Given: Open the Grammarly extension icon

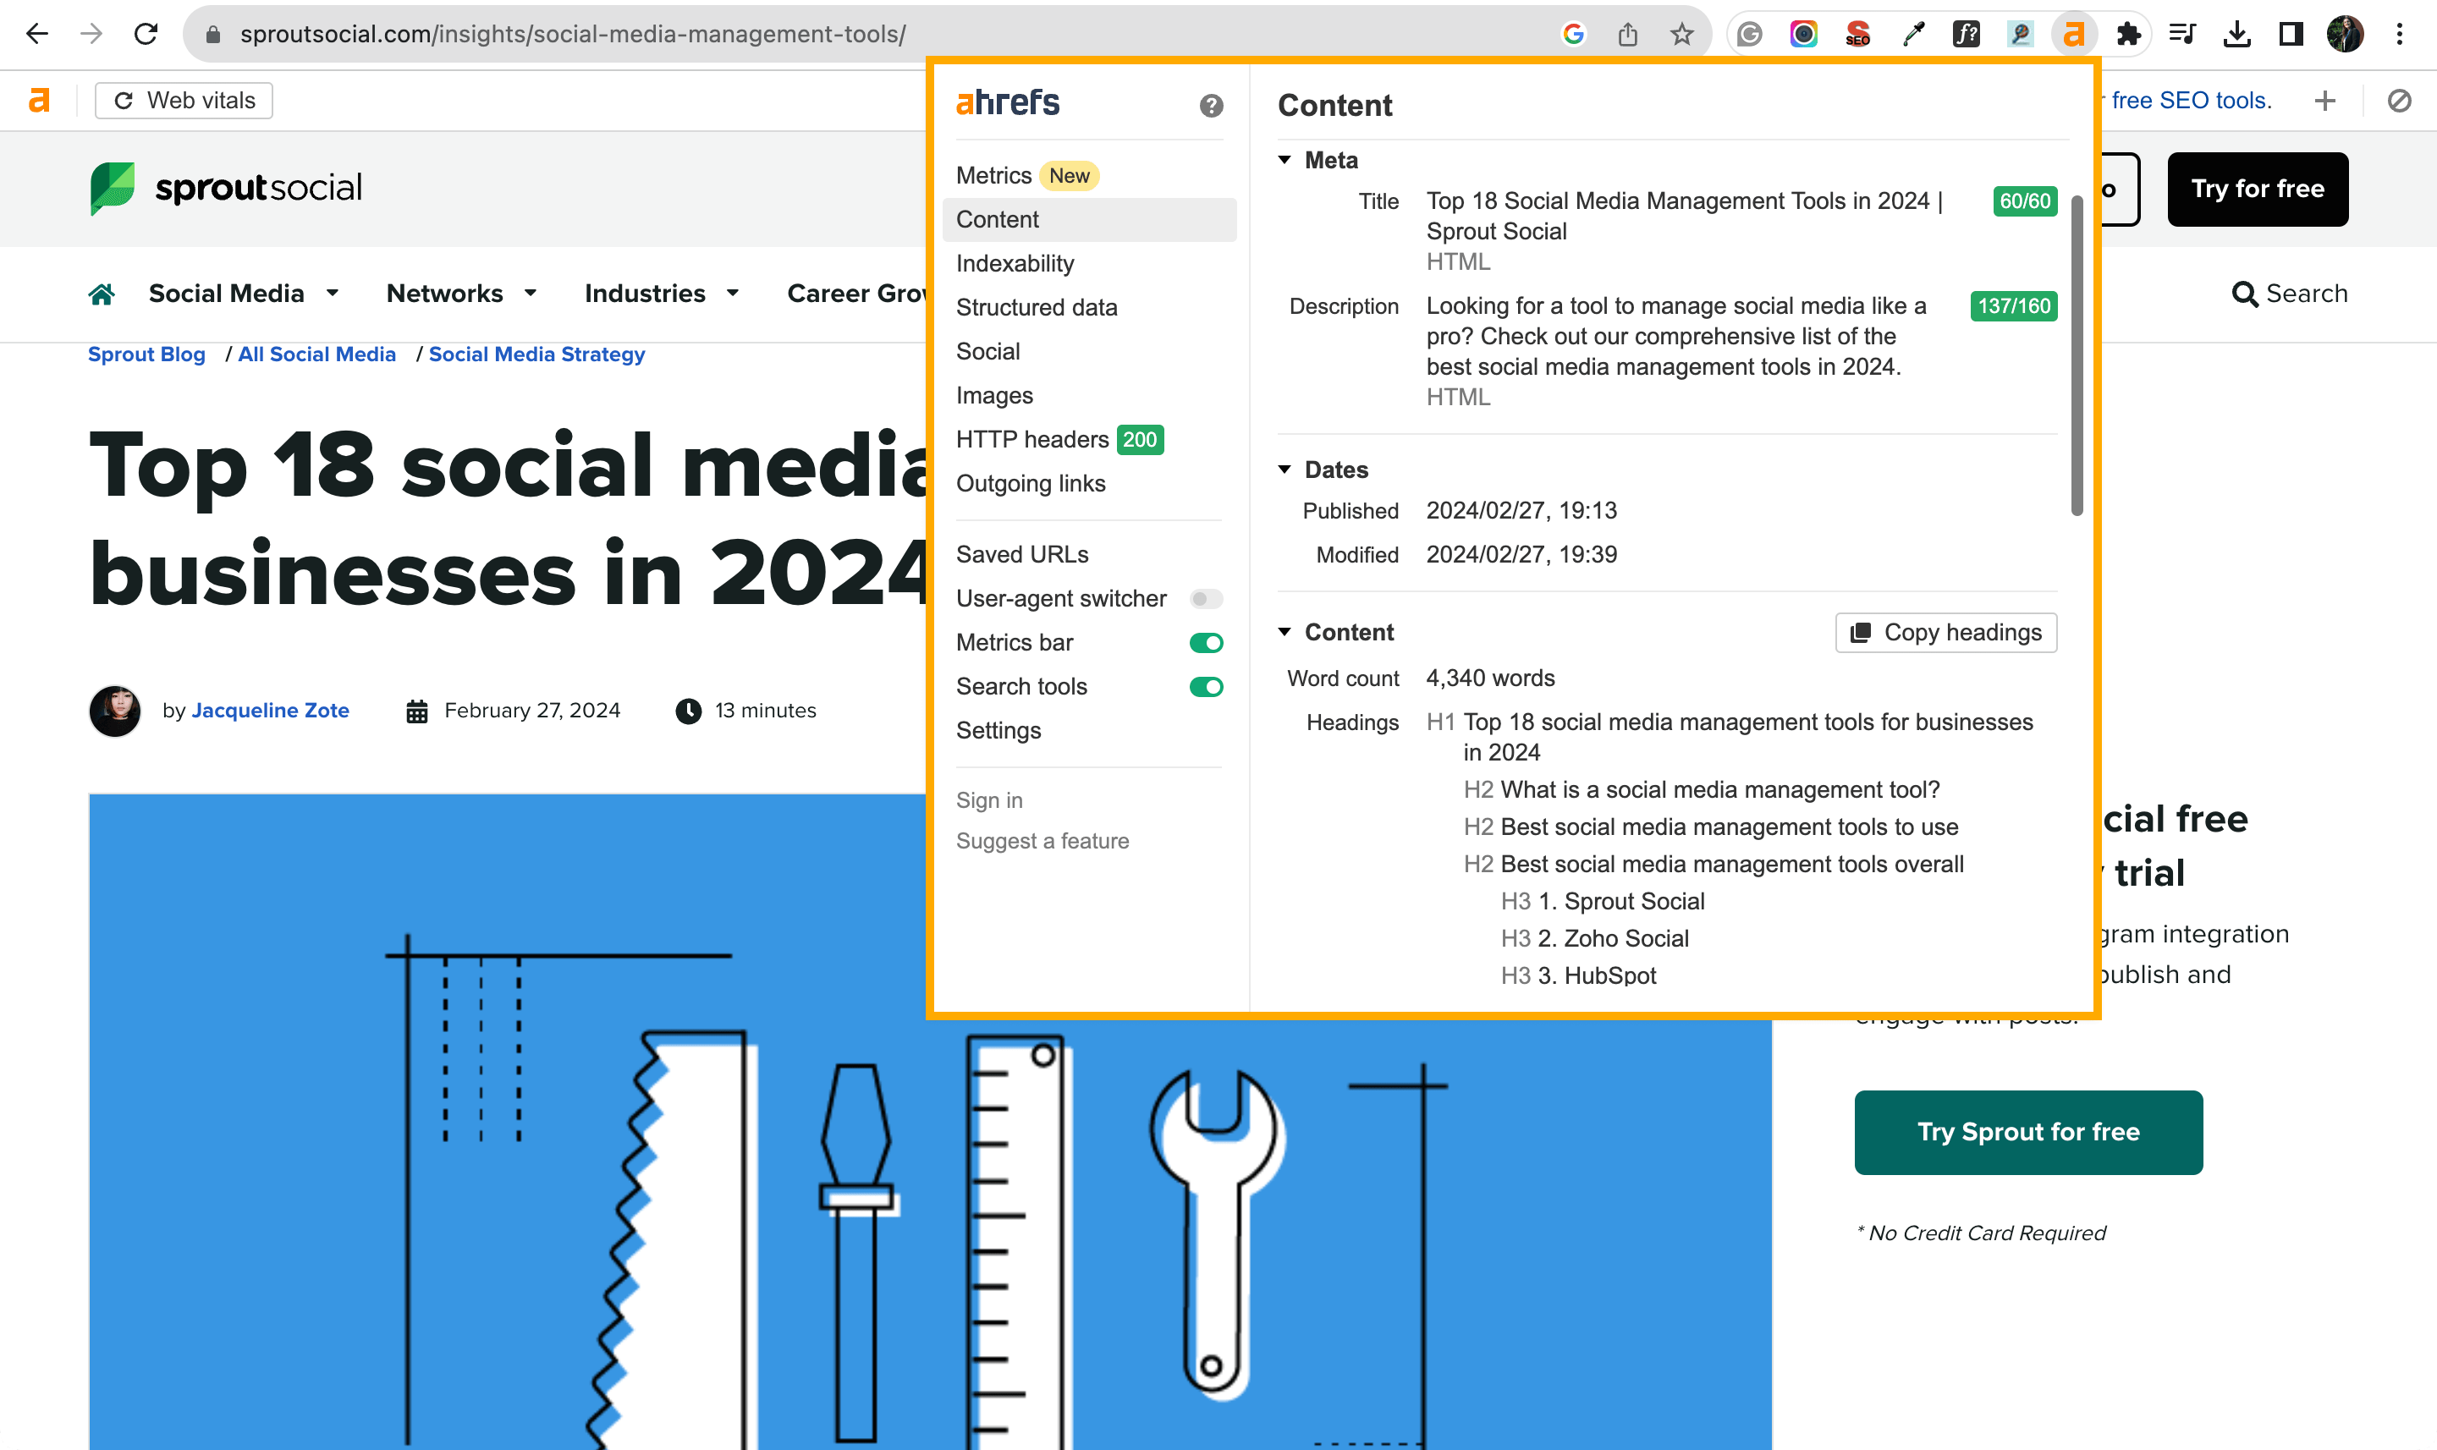Looking at the screenshot, I should 1750,34.
